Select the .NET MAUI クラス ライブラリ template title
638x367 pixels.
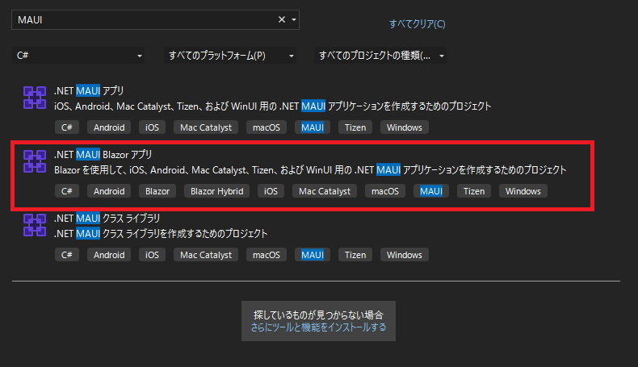(107, 219)
